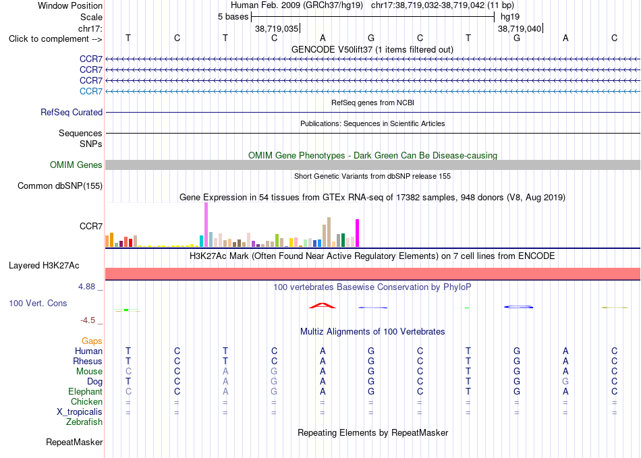Viewport: 641px width, 458px height.
Task: Click 'Publications: Sequences in Scientific Articles' title
Action: (372, 123)
